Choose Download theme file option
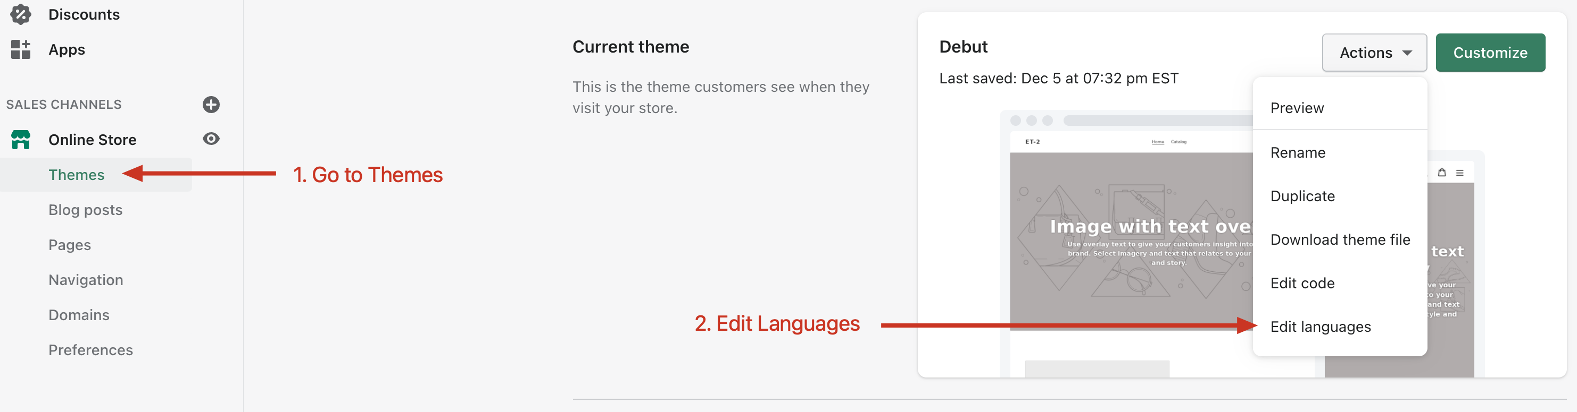 1340,239
